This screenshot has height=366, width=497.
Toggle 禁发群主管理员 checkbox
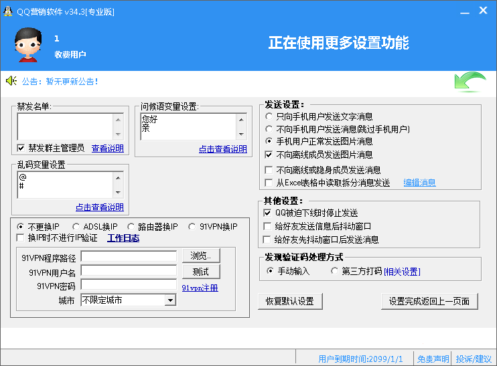click(x=21, y=148)
